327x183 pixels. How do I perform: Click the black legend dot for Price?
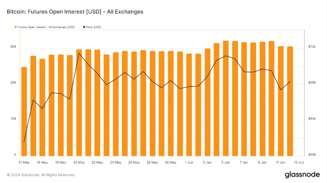coord(84,27)
